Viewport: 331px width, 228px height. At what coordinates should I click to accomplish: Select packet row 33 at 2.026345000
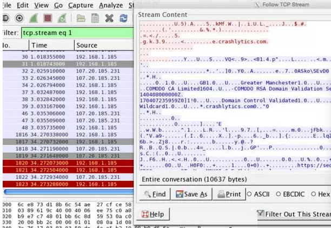pyautogui.click(x=68, y=78)
